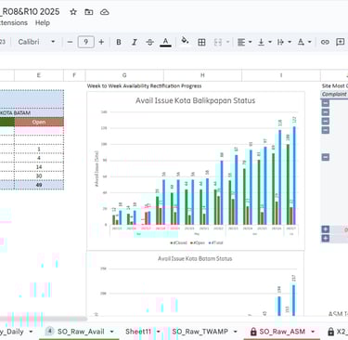The height and width of the screenshot is (340, 348).
Task: Expand horizontal align dropdown
Action: coord(244,42)
